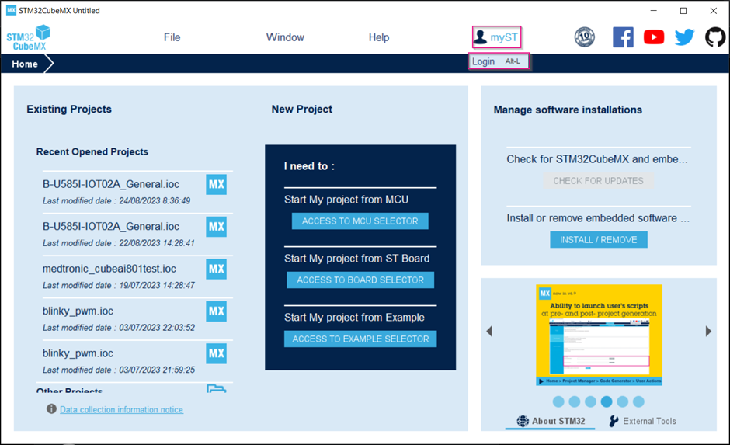The image size is (730, 445).
Task: Show next slide with right arrow
Action: coord(708,332)
